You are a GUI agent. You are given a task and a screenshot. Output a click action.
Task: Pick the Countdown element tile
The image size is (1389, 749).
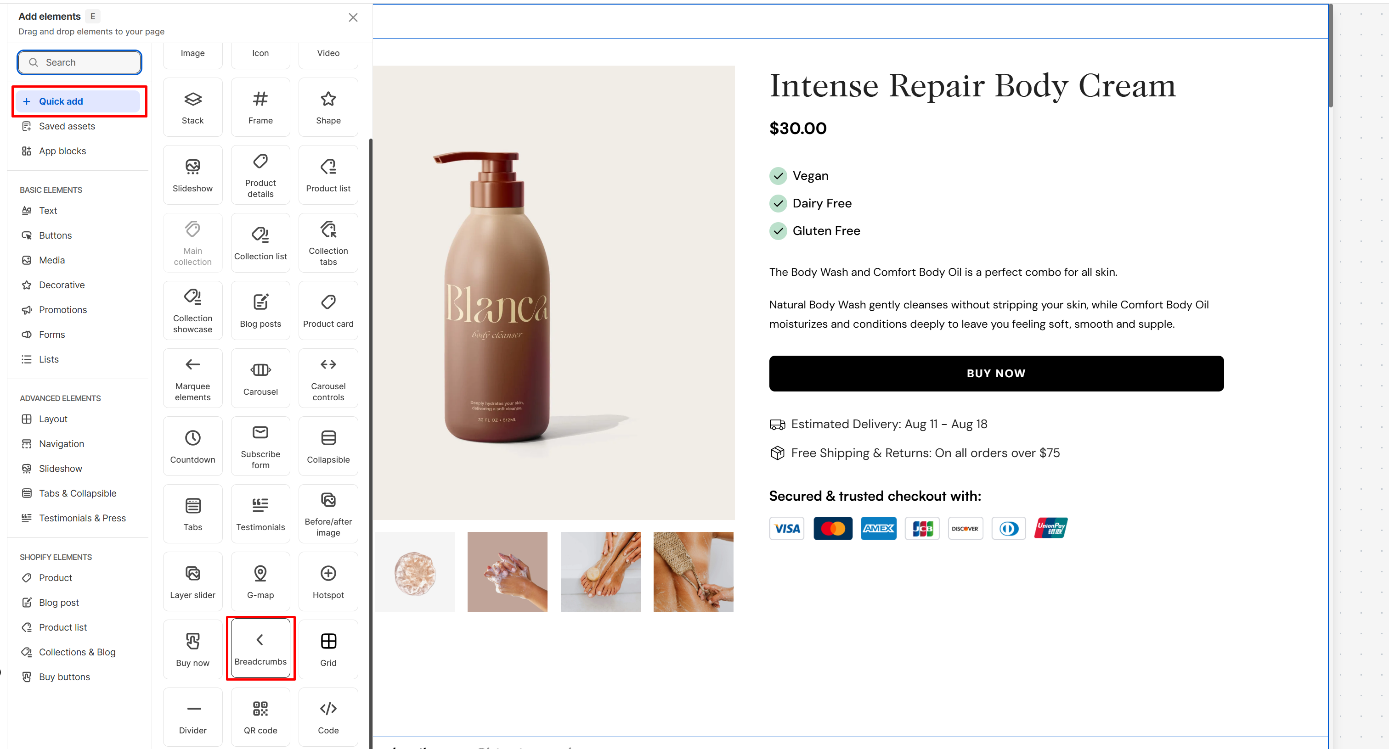[x=192, y=446]
